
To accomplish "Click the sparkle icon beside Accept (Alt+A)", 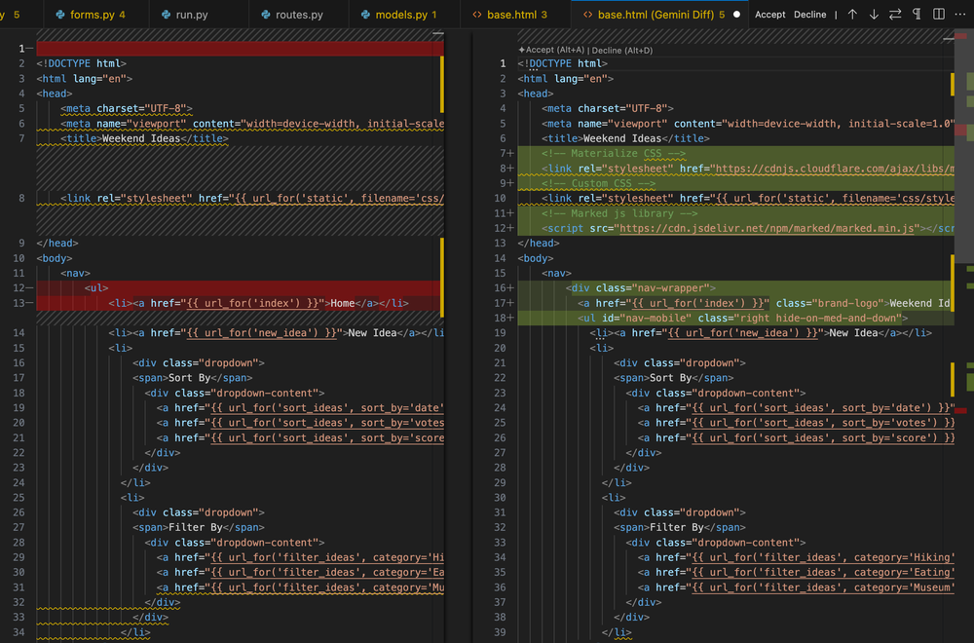I will tap(522, 50).
